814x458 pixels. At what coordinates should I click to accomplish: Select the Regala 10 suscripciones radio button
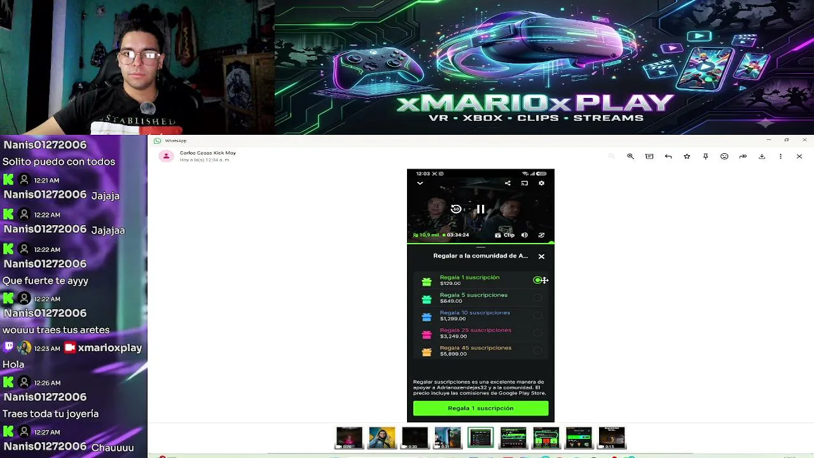pyautogui.click(x=538, y=316)
